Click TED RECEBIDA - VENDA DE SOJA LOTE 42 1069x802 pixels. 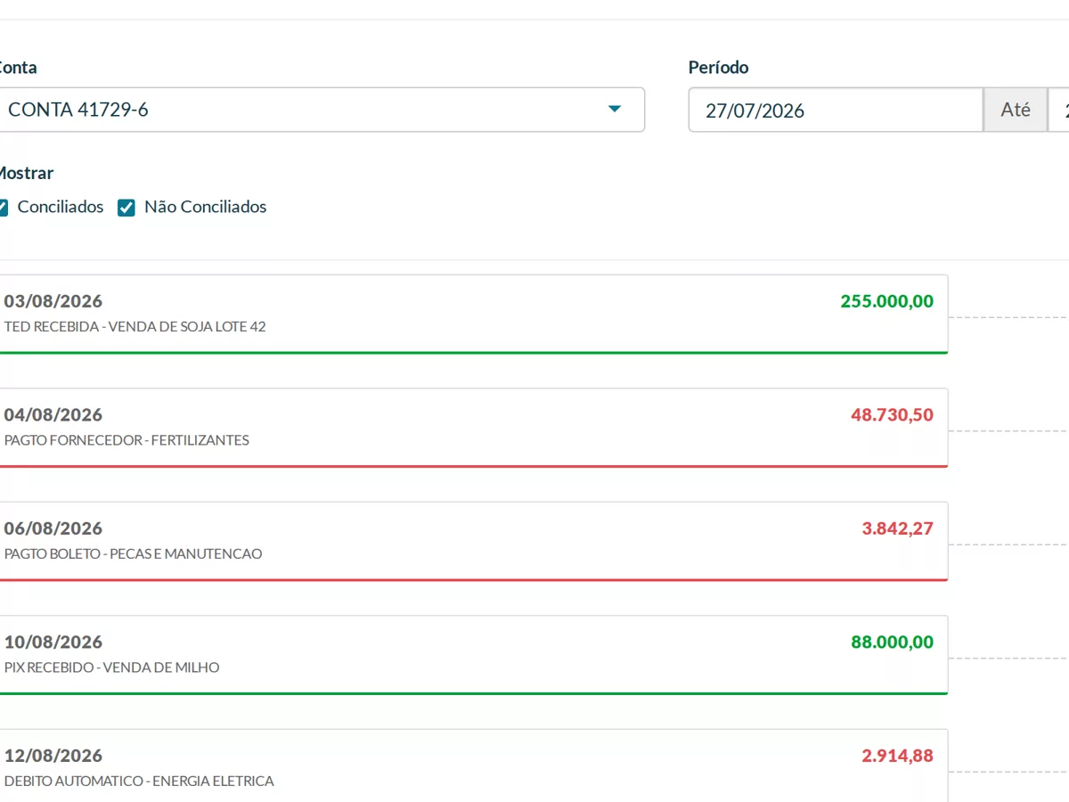135,327
